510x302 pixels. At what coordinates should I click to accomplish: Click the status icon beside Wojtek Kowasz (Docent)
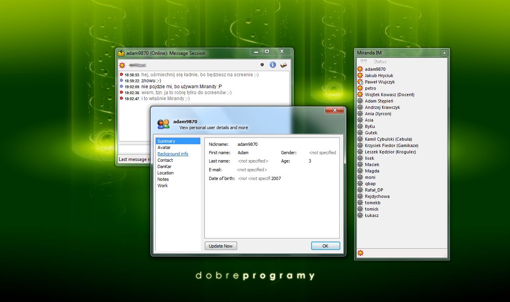[360, 95]
